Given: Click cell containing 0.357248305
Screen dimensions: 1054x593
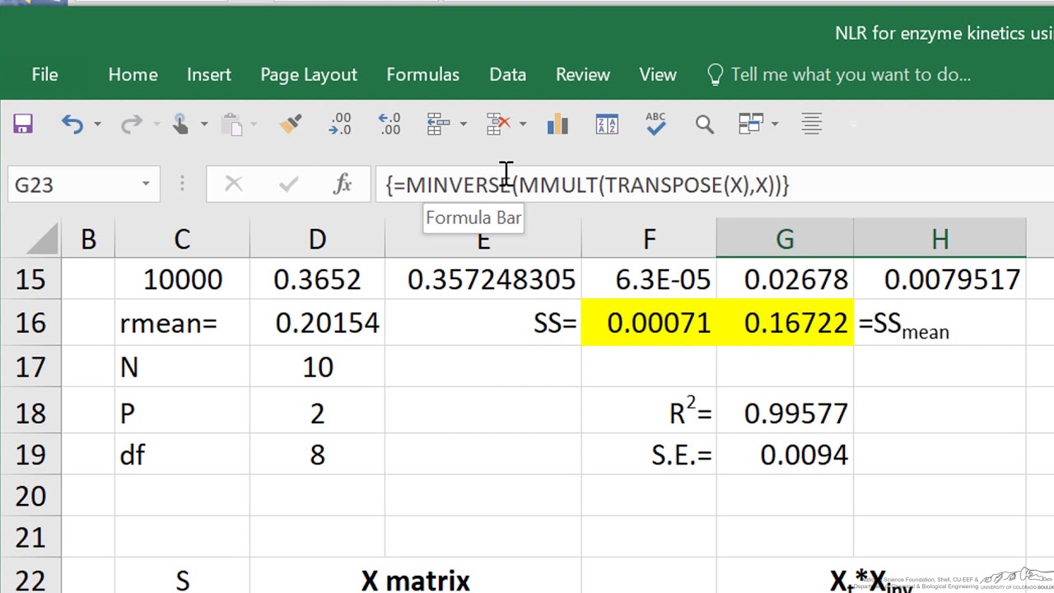Looking at the screenshot, I should pos(483,279).
